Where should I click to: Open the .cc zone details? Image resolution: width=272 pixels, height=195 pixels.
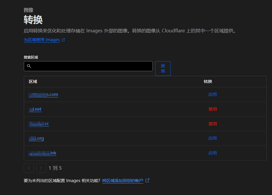click(x=38, y=124)
